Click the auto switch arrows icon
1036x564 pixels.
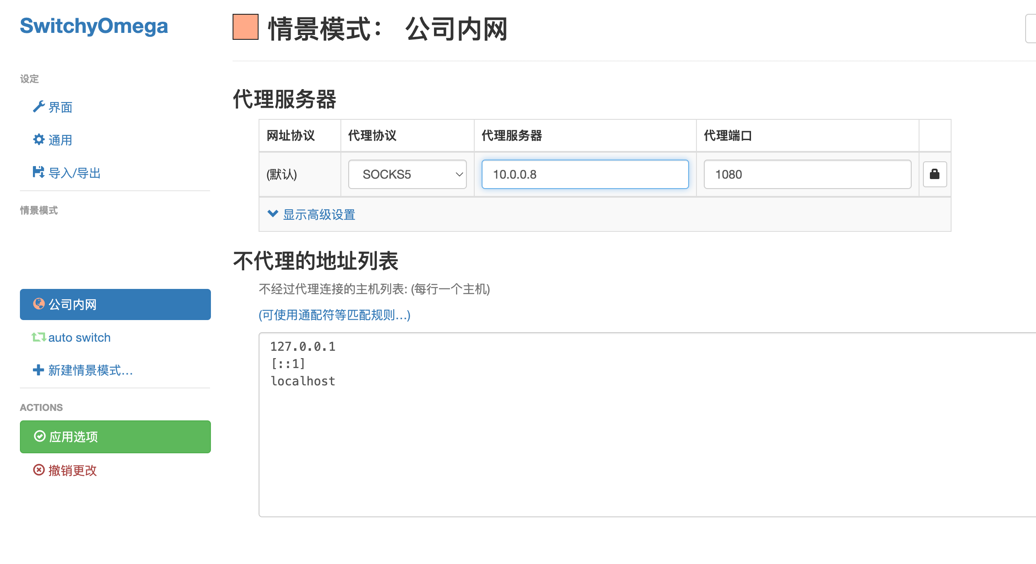pyautogui.click(x=39, y=337)
